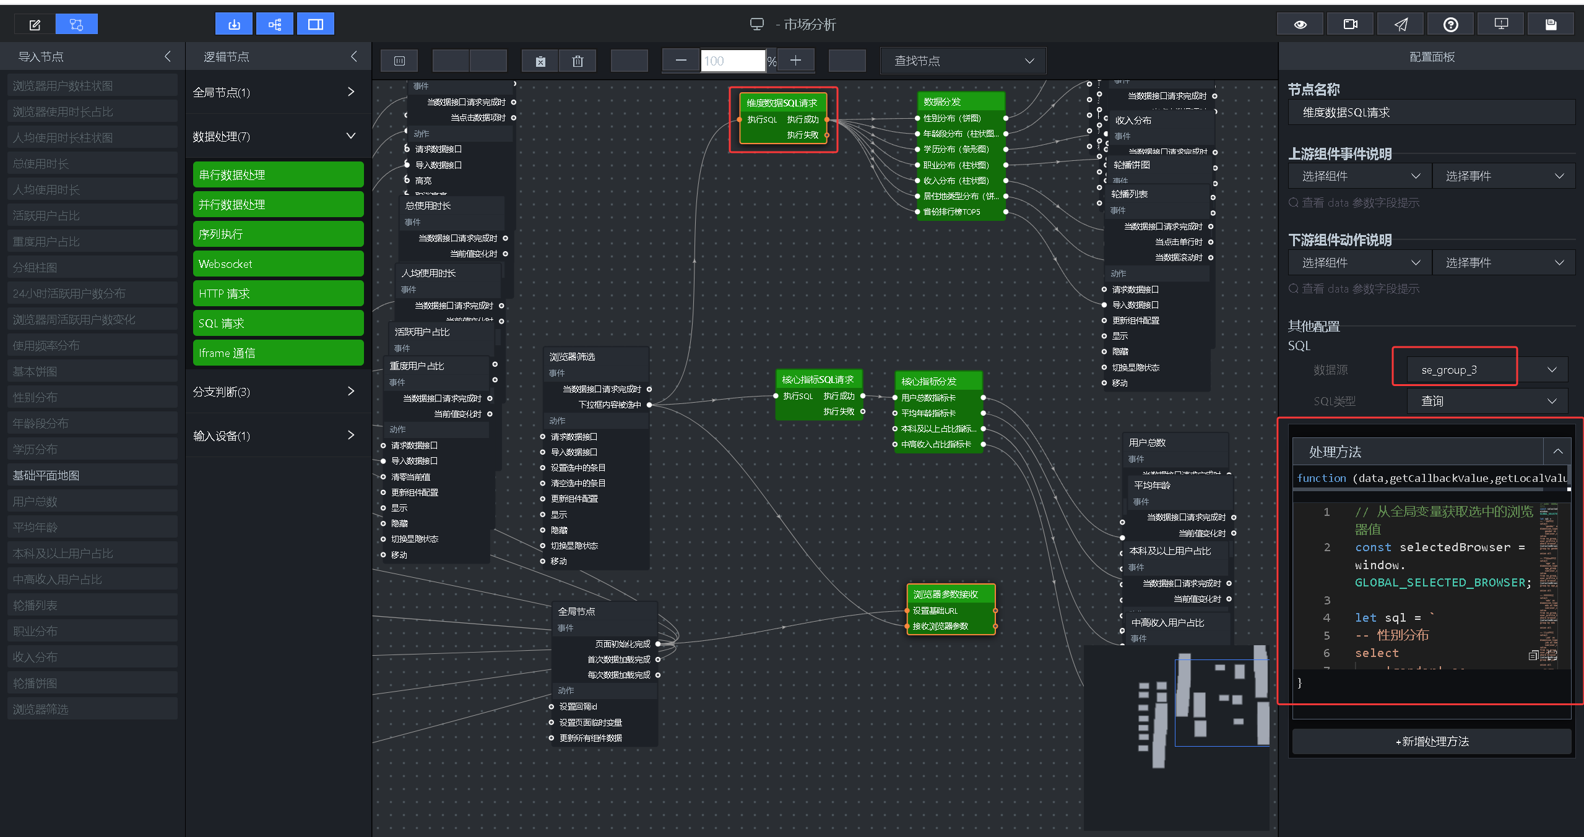This screenshot has width=1584, height=837.
Task: Click the import download icon in top bar
Action: (x=234, y=25)
